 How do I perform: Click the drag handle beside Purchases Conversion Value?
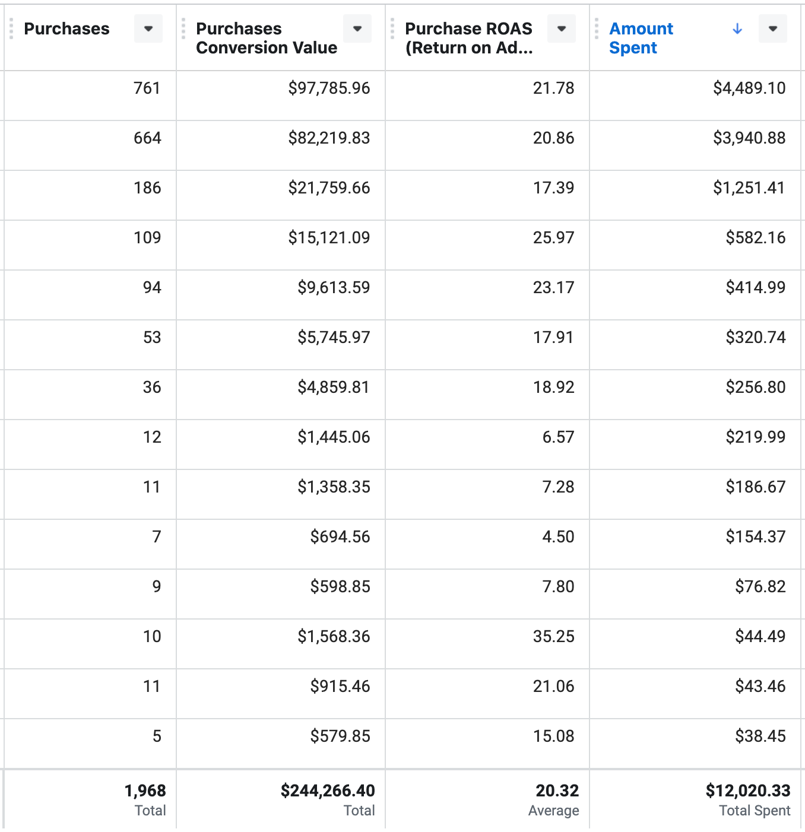click(x=185, y=28)
